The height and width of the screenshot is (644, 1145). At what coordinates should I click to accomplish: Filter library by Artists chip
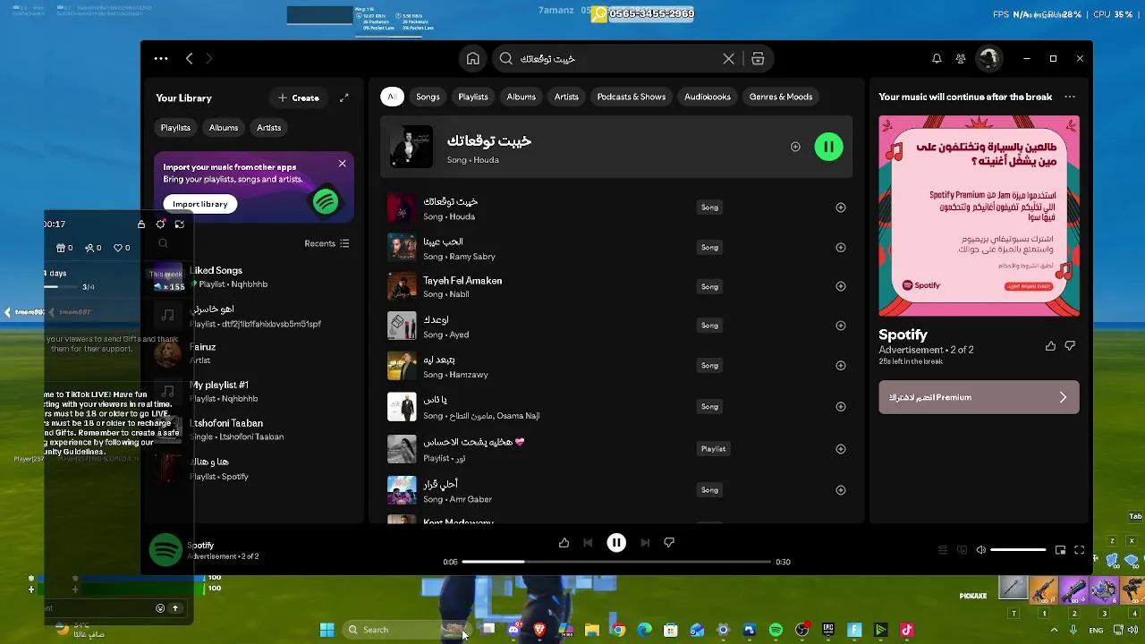(269, 128)
